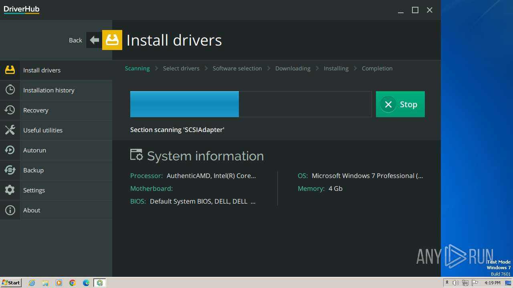The image size is (513, 288).
Task: Select the Software selection step
Action: coord(237,68)
